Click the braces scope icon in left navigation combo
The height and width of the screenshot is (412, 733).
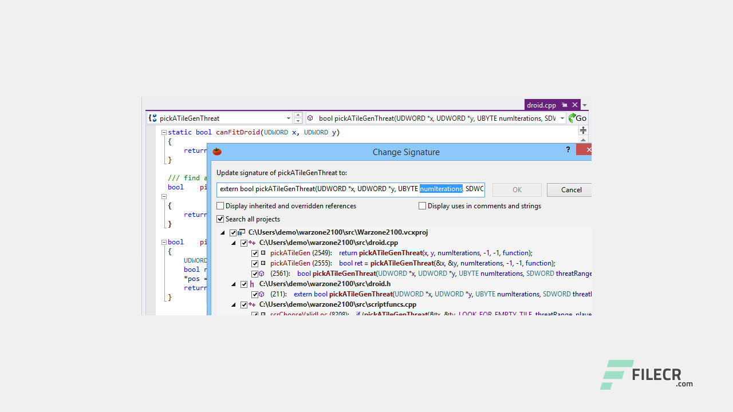click(x=152, y=118)
